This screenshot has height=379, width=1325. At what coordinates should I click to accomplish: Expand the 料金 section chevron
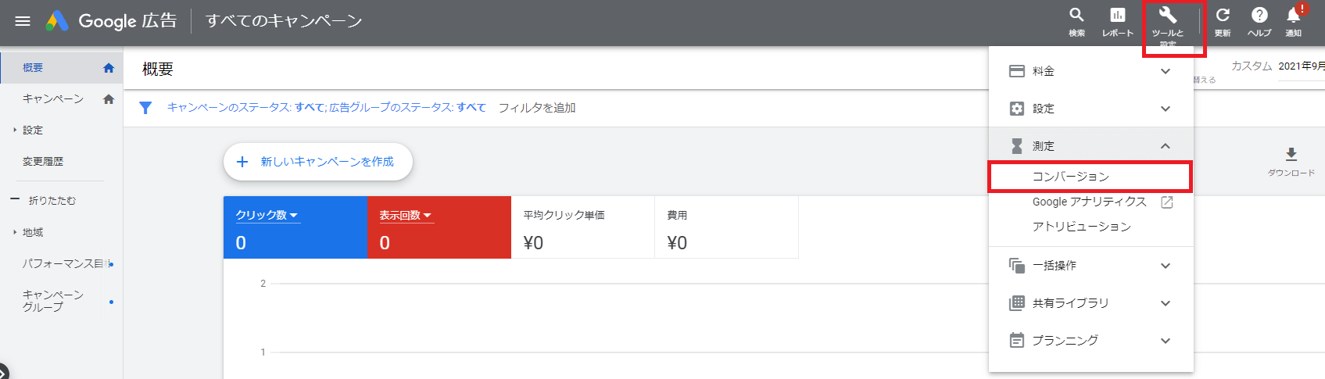(1166, 71)
